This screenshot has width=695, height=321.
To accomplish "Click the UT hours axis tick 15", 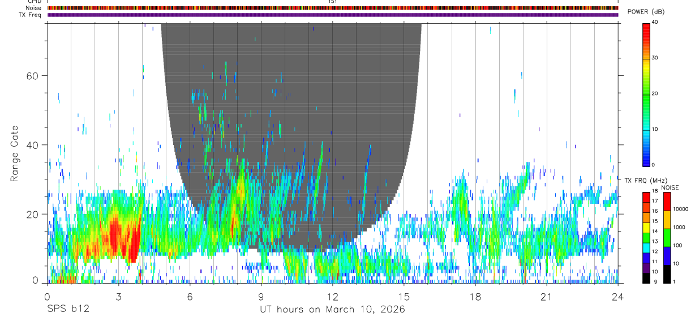I will pyautogui.click(x=404, y=297).
